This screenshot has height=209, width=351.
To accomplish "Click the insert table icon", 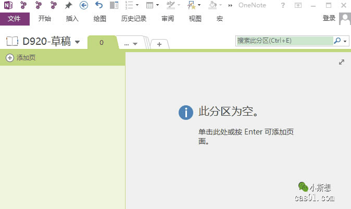I will pos(149,5).
